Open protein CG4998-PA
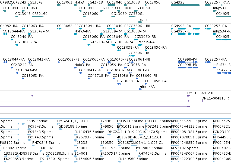231x163 pixels. [188, 59]
